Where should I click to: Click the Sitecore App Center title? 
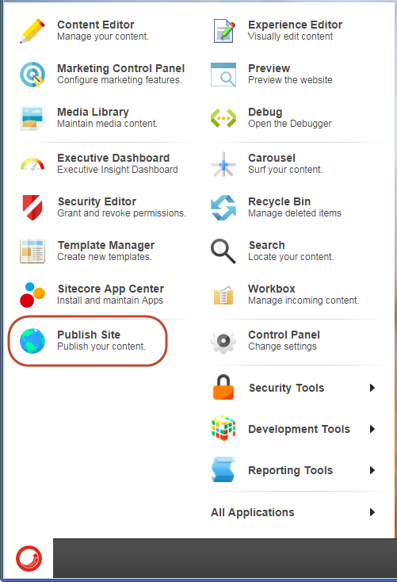tap(111, 289)
